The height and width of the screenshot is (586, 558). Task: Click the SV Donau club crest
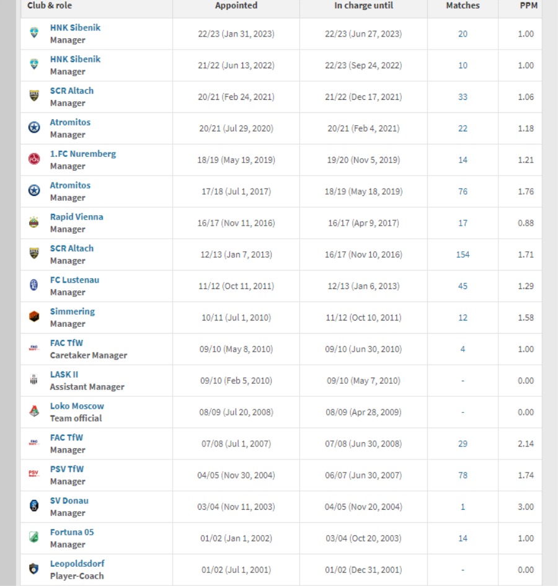pos(34,507)
